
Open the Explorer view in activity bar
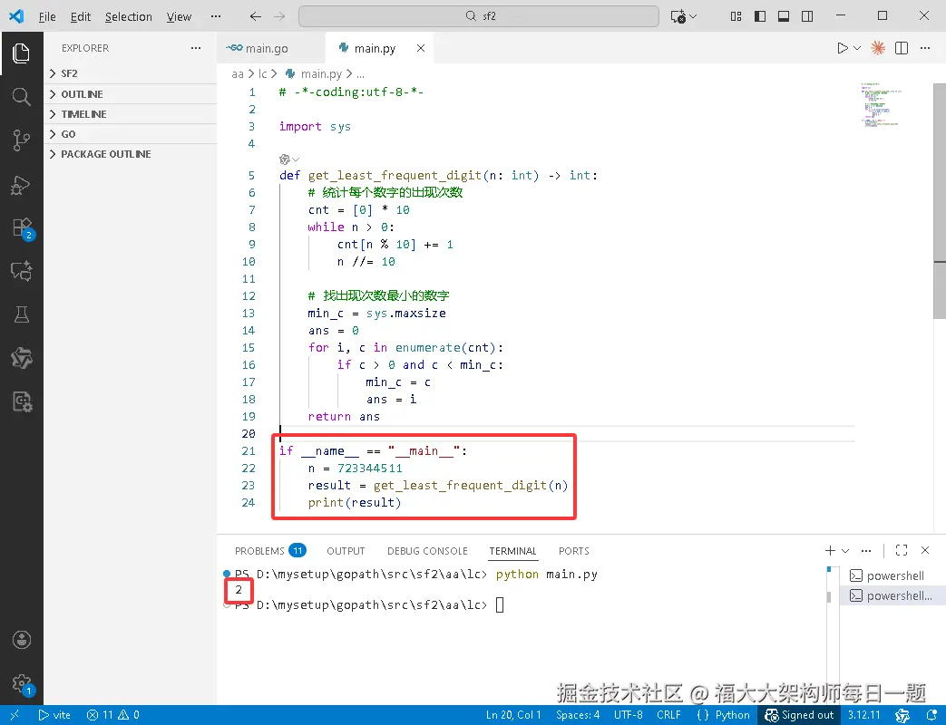pos(21,53)
